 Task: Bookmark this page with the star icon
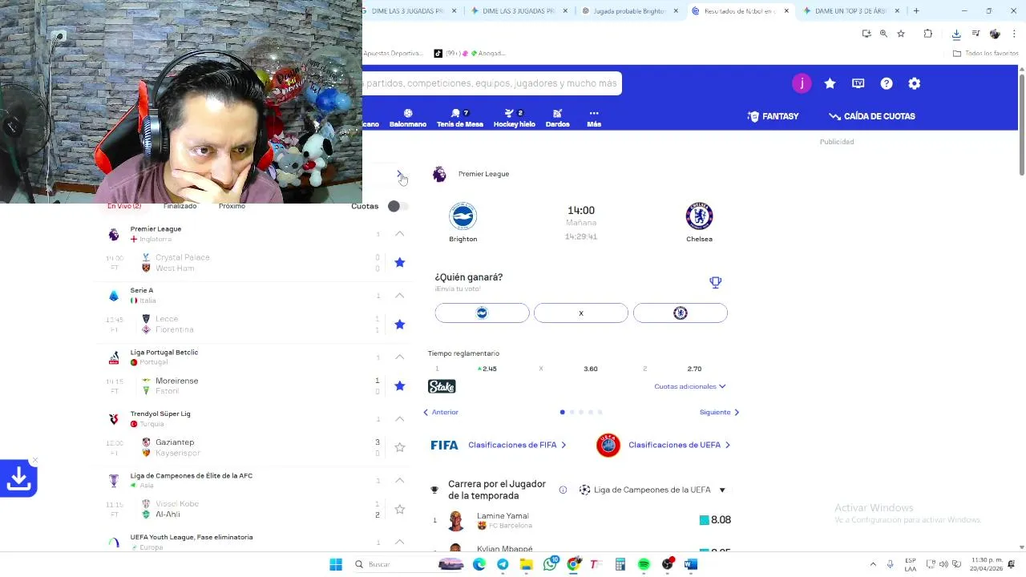901,34
